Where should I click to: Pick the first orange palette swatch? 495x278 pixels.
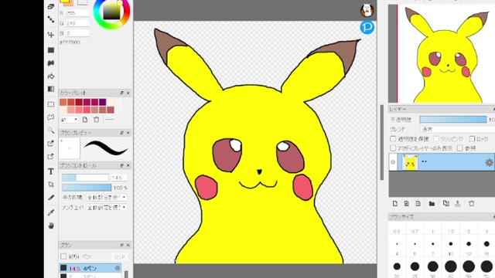click(63, 102)
